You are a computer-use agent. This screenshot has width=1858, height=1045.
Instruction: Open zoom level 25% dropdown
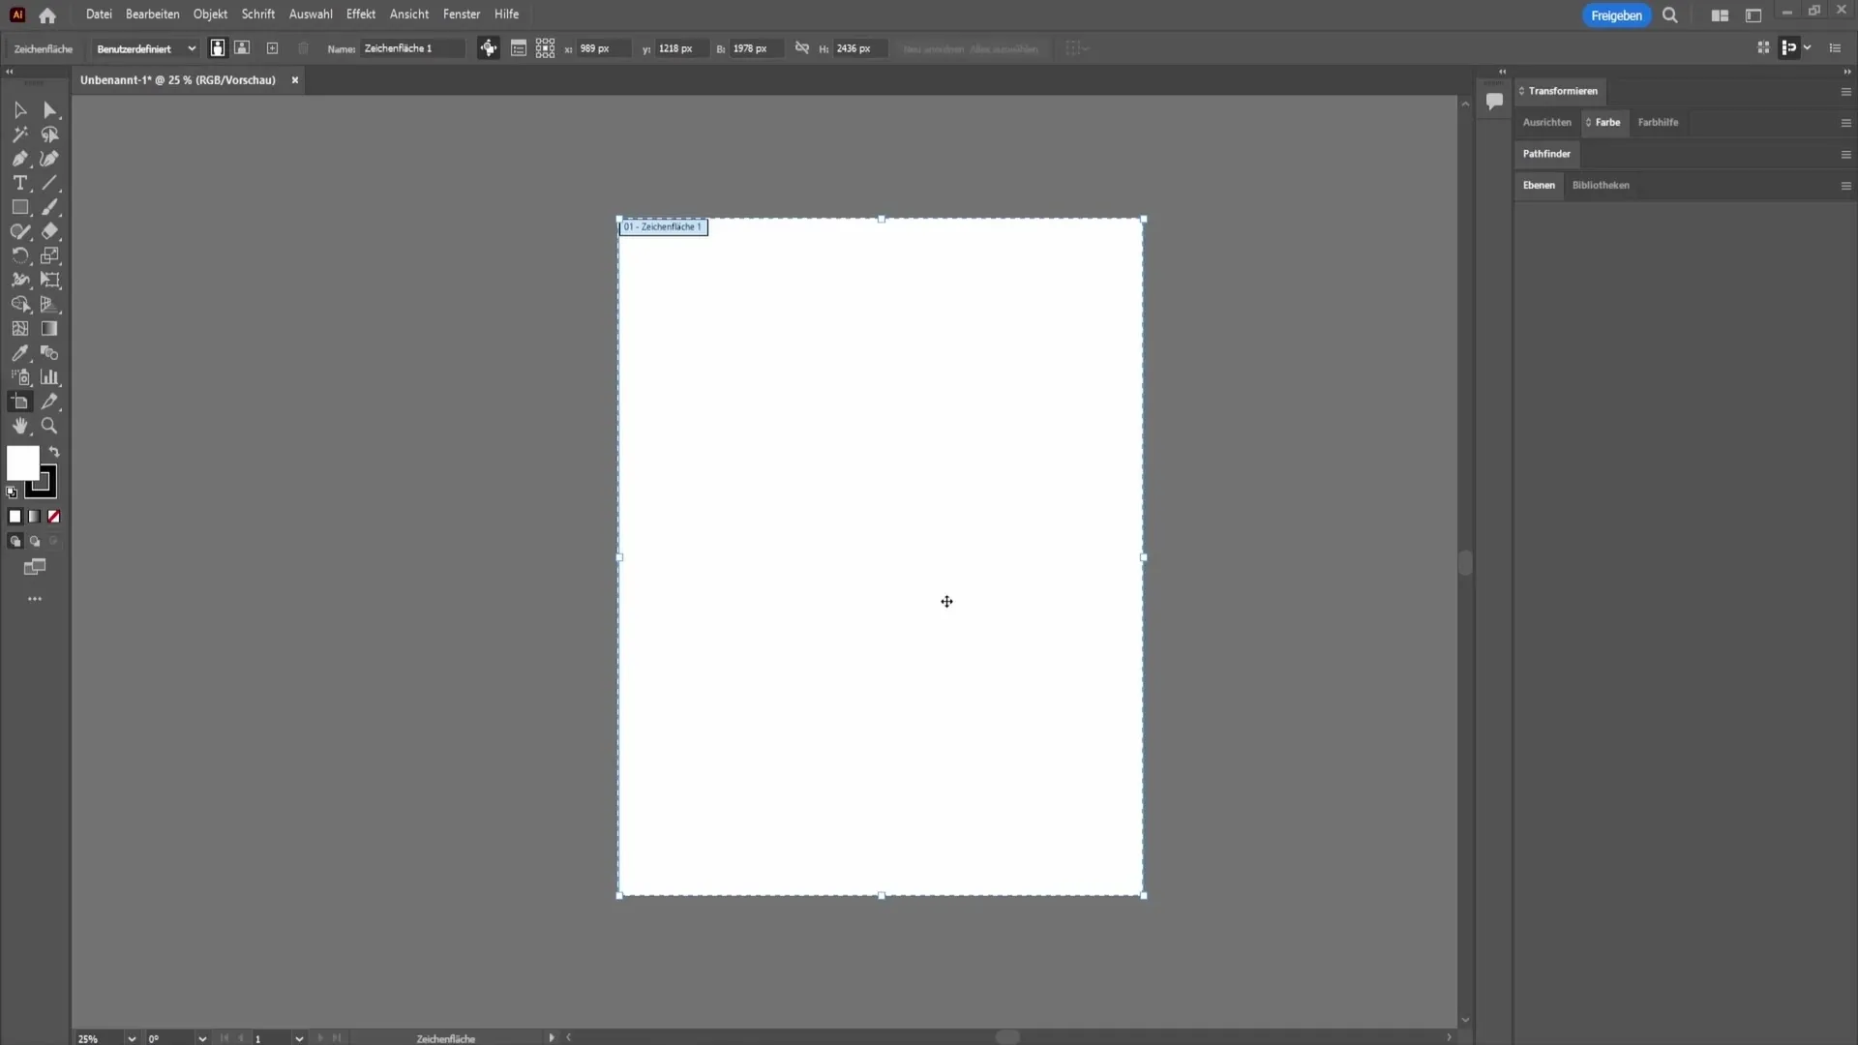(x=132, y=1038)
